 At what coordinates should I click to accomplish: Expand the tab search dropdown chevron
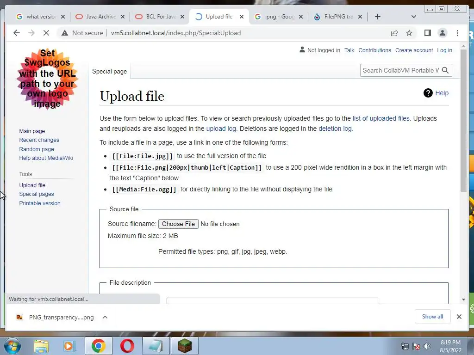tap(413, 17)
